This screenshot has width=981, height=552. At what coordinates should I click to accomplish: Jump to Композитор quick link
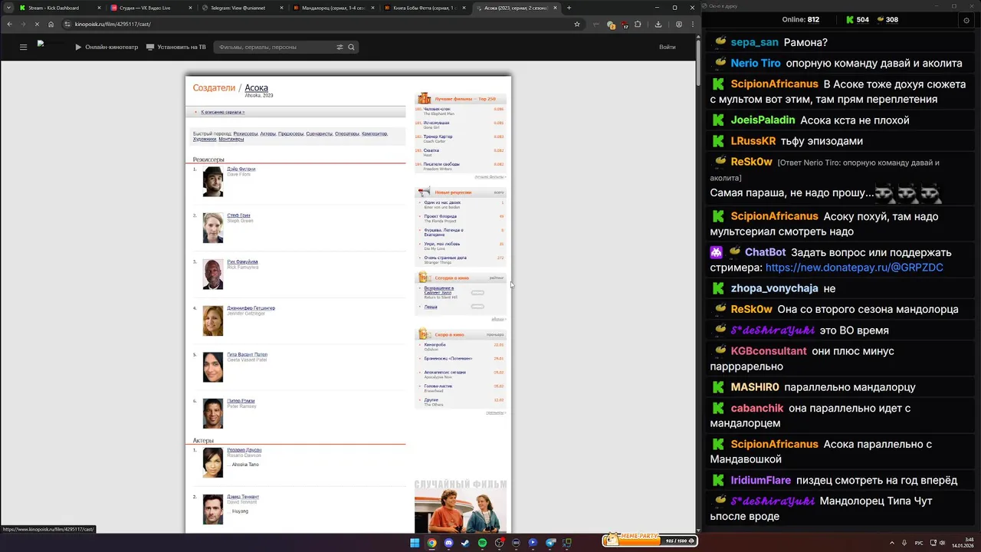coord(374,133)
